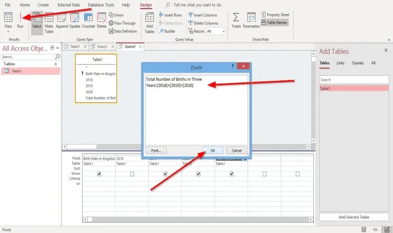Screen dimensions: 393x233
Task: Click OK in the Zoom dialog
Action: coord(213,150)
